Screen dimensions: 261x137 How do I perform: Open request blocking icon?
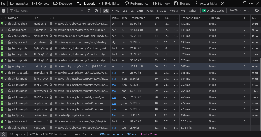click(x=96, y=11)
